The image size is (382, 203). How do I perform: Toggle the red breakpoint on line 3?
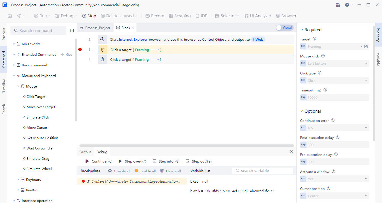[80, 50]
